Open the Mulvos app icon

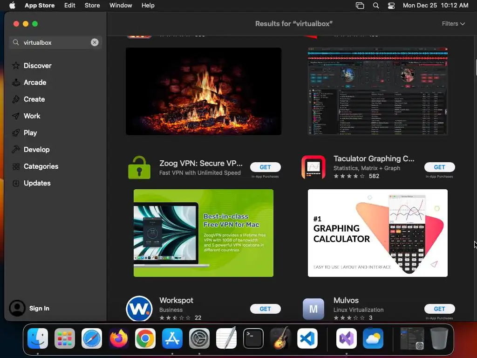313,309
